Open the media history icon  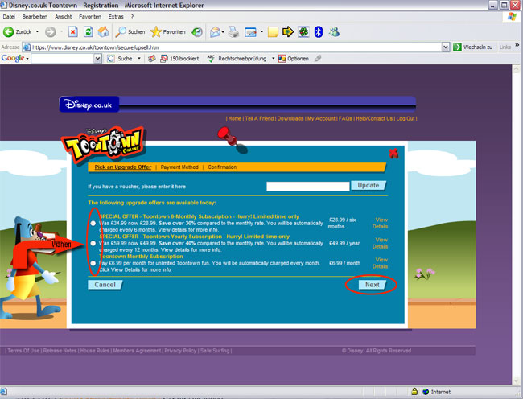pyautogui.click(x=197, y=32)
